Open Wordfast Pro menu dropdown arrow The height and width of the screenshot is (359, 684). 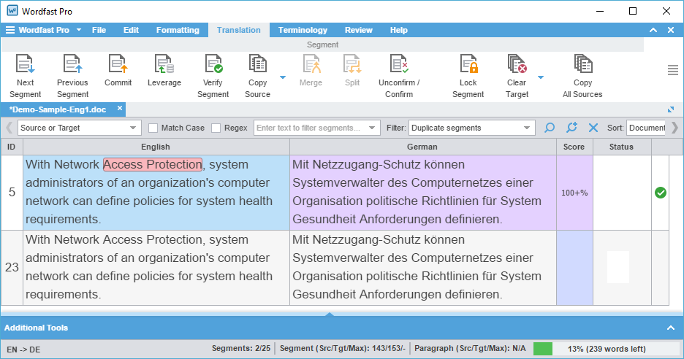pos(78,30)
